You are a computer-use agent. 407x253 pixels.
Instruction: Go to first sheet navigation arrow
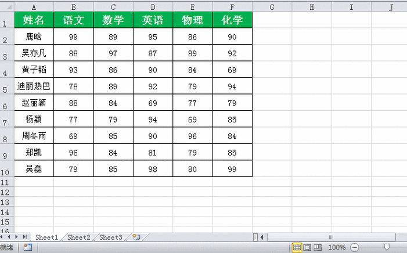[2, 237]
